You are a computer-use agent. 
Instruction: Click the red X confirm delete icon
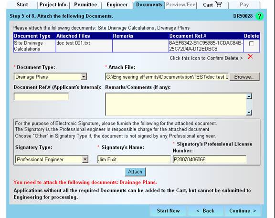click(250, 57)
